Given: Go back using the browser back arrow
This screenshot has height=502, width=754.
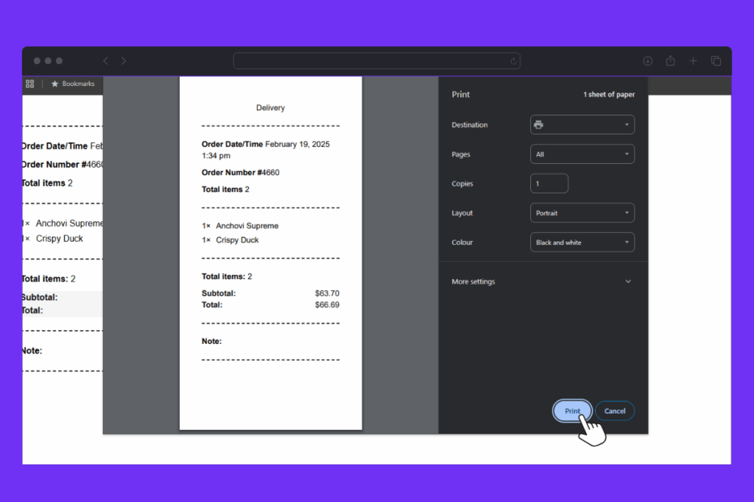Looking at the screenshot, I should point(105,61).
